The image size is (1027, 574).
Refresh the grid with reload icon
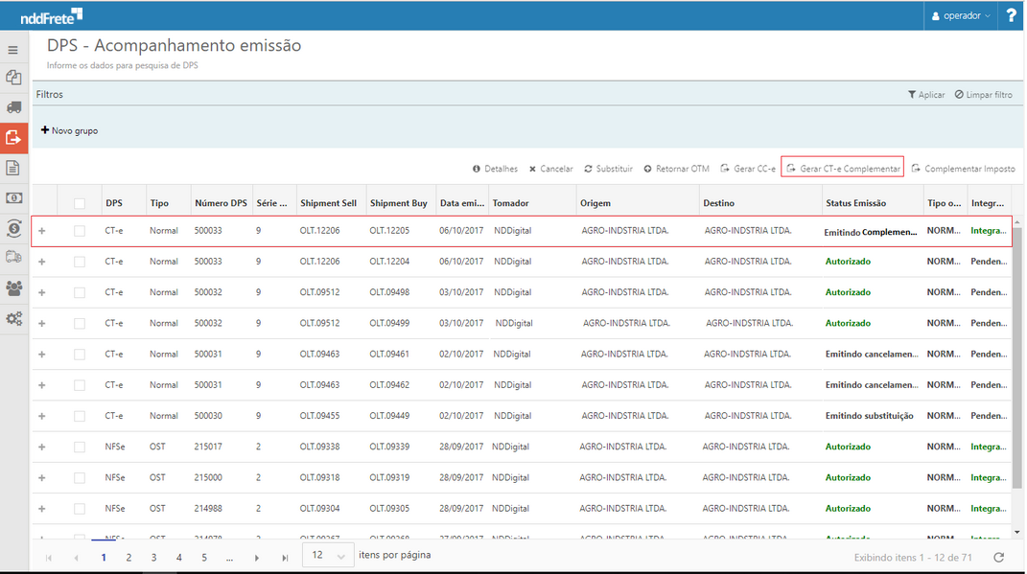(998, 557)
